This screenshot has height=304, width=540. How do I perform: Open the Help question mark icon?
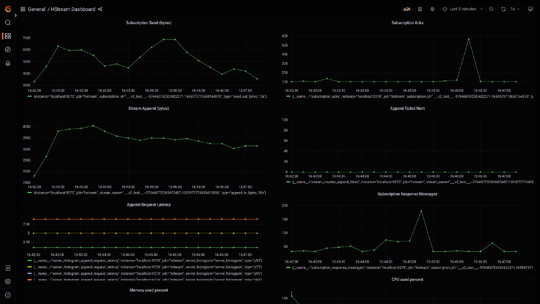tap(8, 295)
